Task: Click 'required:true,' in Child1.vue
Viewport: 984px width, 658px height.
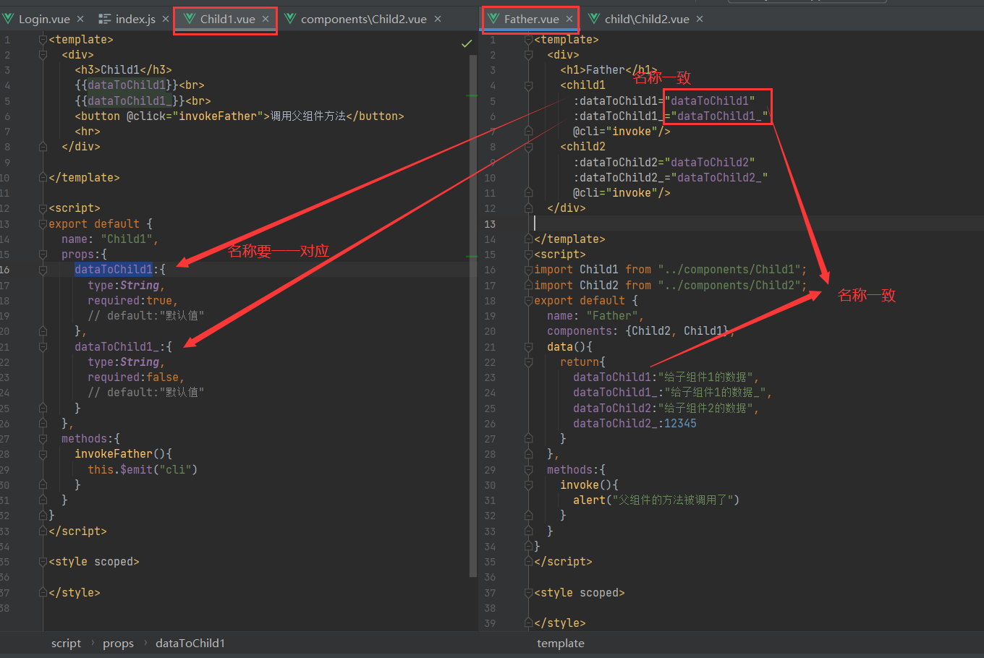Action: pyautogui.click(x=132, y=300)
